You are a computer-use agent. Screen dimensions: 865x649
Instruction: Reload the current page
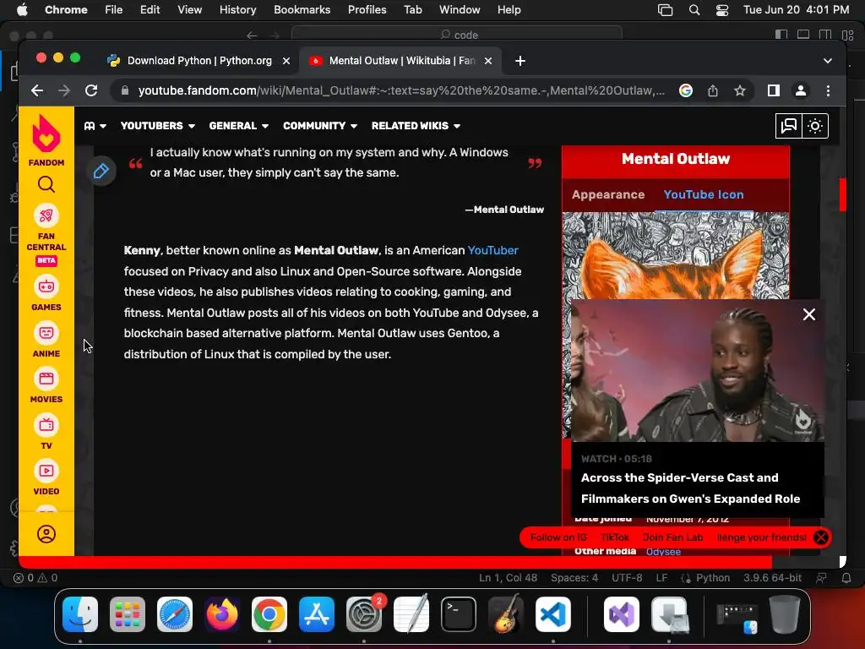[91, 90]
